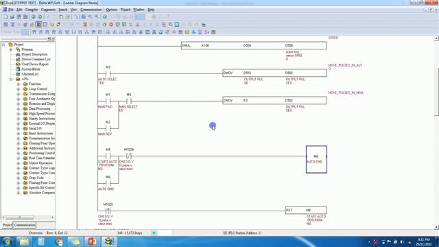Click the first ladder contact icon in instruction toolbar

34,32
